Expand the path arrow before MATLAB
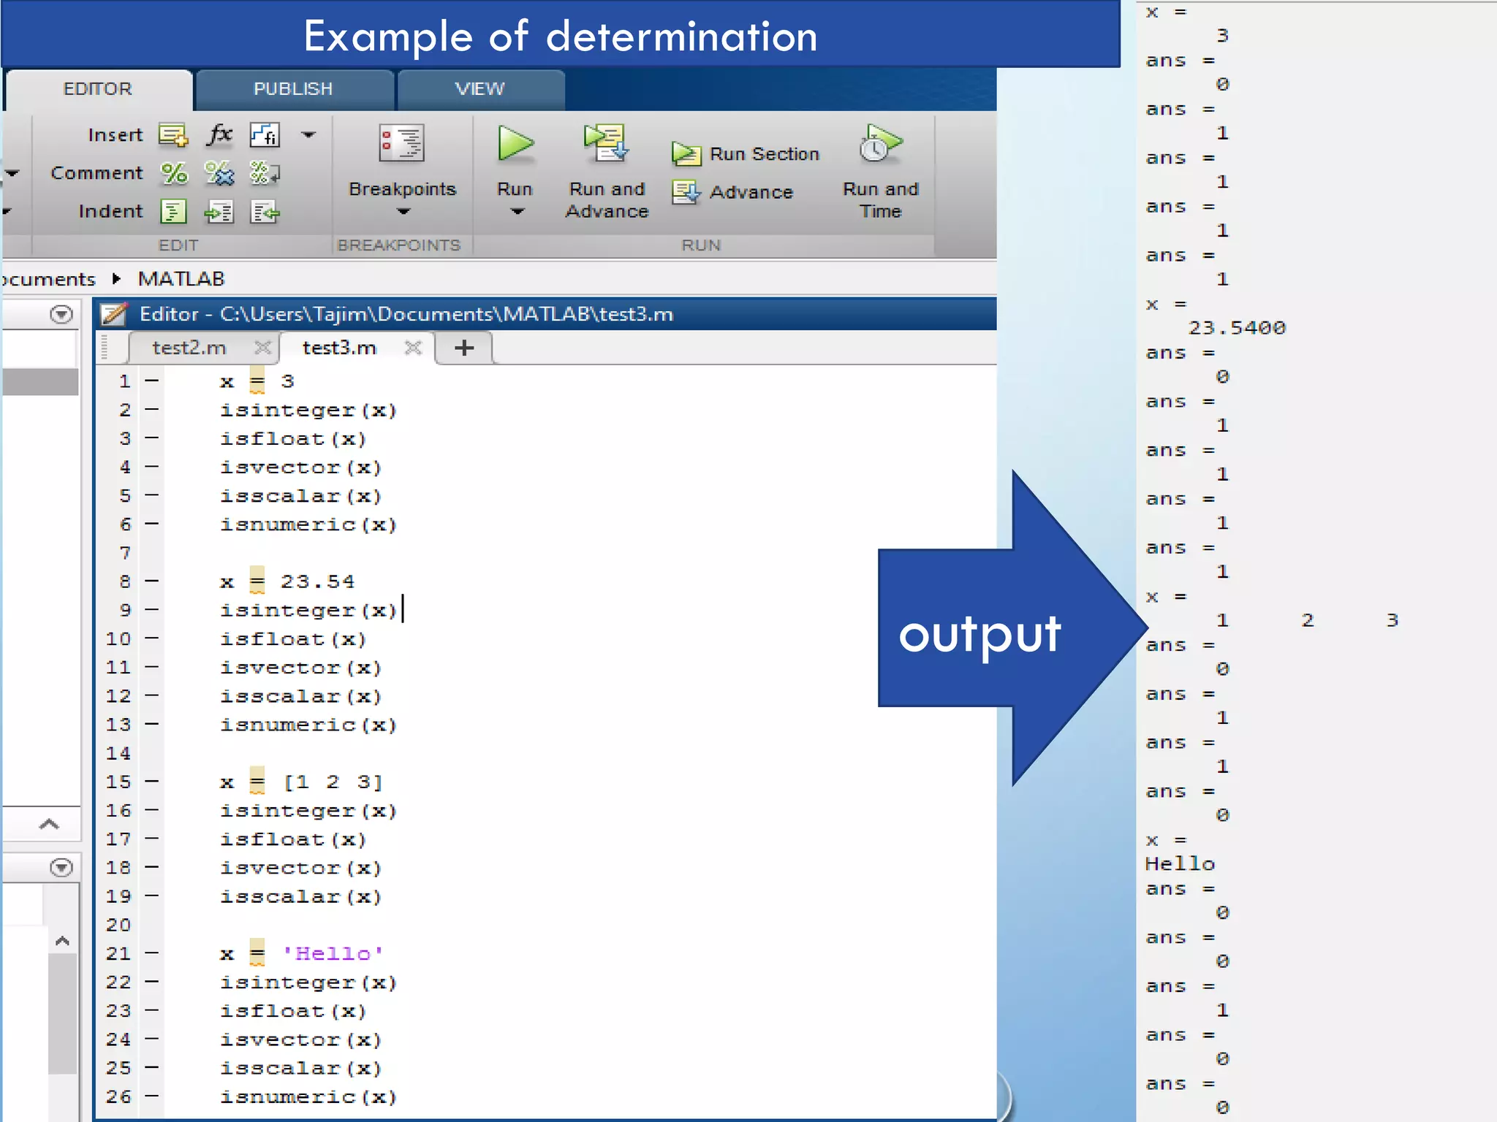The height and width of the screenshot is (1122, 1497). (x=116, y=279)
